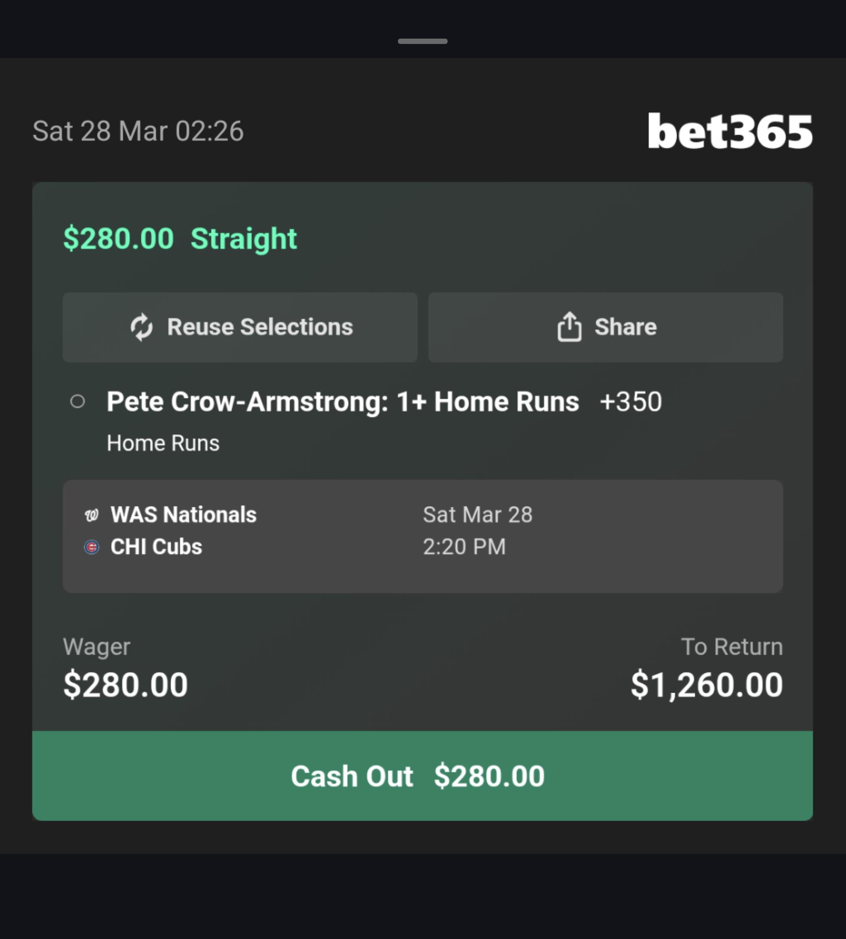846x939 pixels.
Task: Open the Pete Crow-Armstrong 1+ Home Runs selection
Action: coord(343,402)
